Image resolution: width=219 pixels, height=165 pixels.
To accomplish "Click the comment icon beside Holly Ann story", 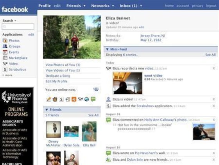I will (x=108, y=120).
